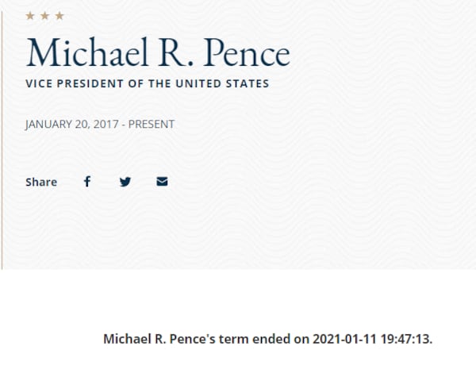
Task: Click "Vice President of the United States" subtitle
Action: point(148,83)
